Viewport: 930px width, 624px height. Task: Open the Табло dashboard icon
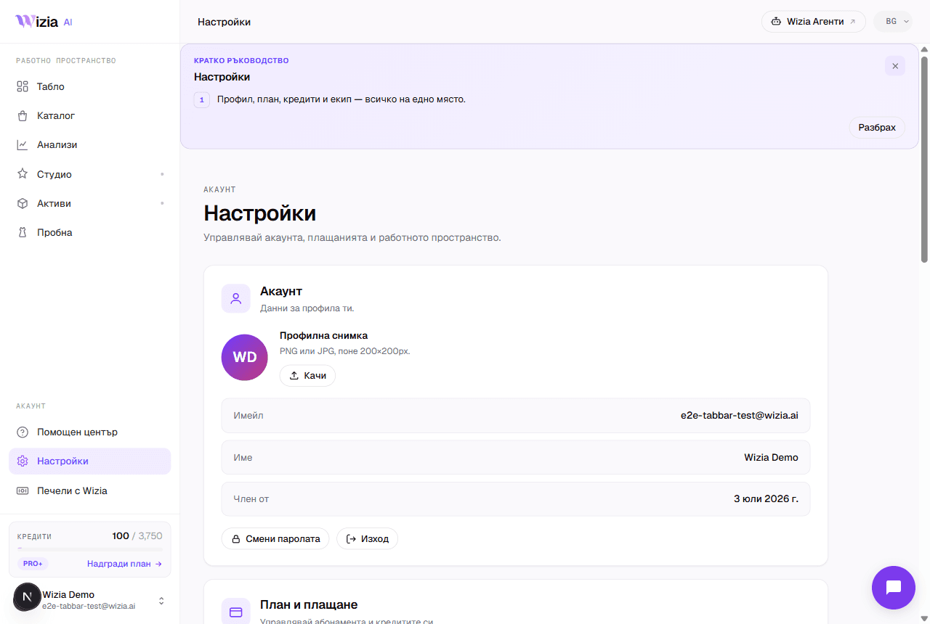point(23,87)
